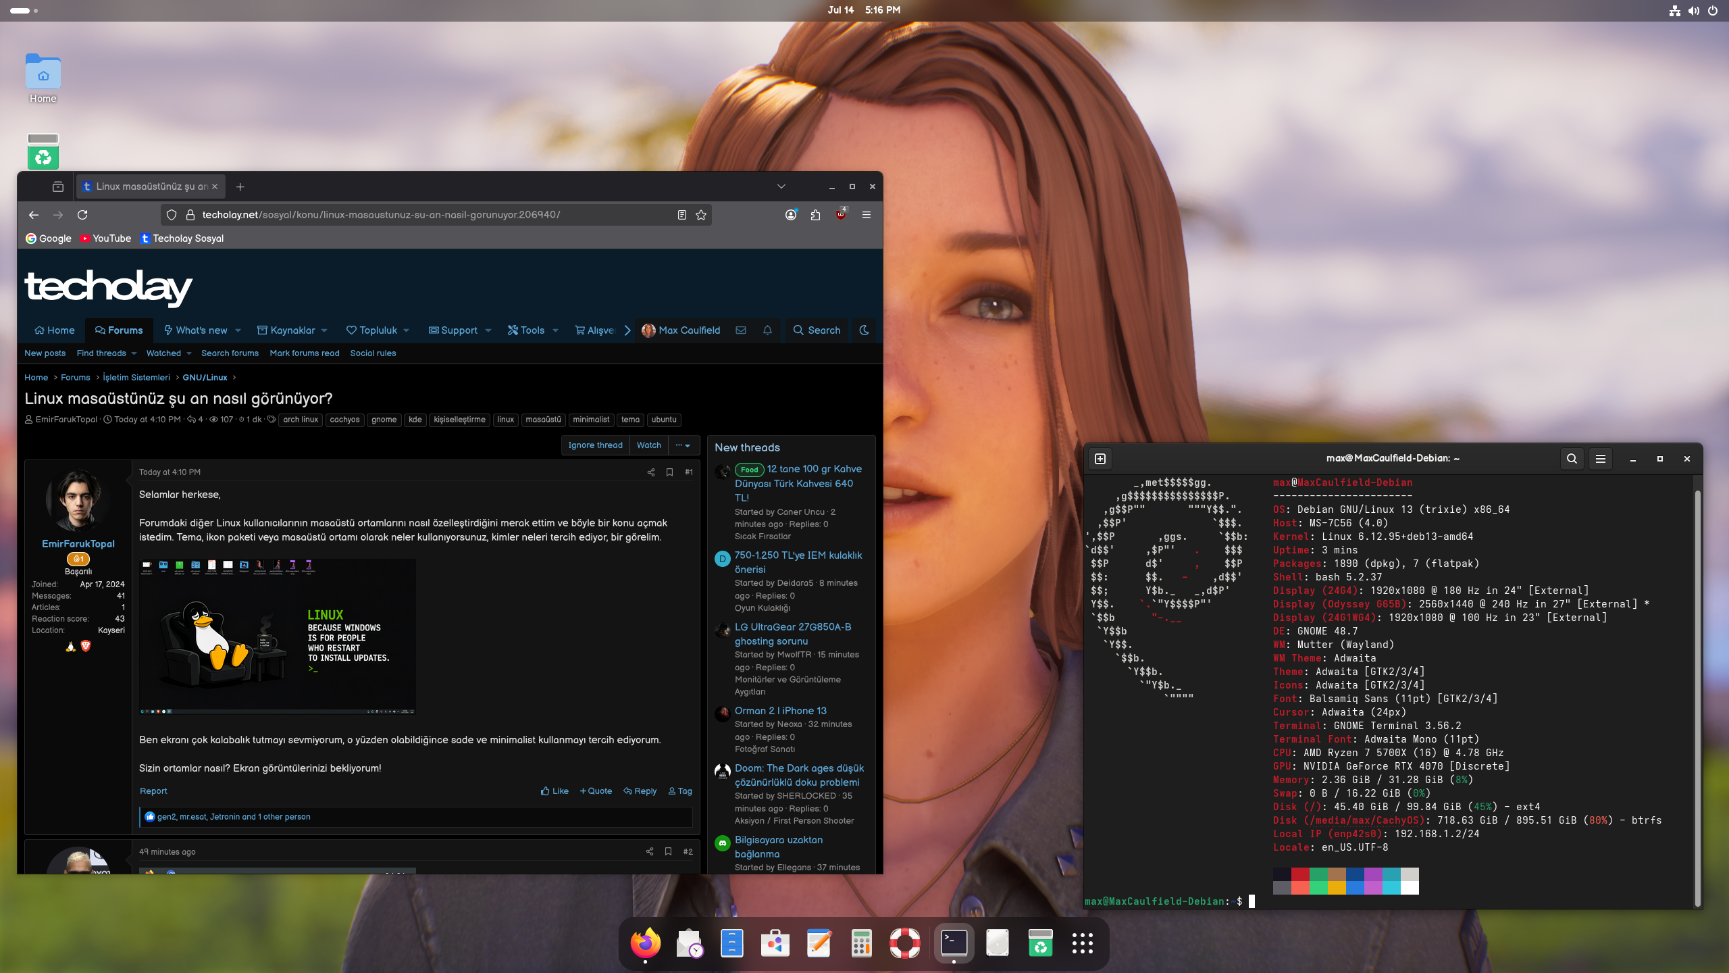Open the Google bookmark in bookmarks bar

pyautogui.click(x=49, y=239)
